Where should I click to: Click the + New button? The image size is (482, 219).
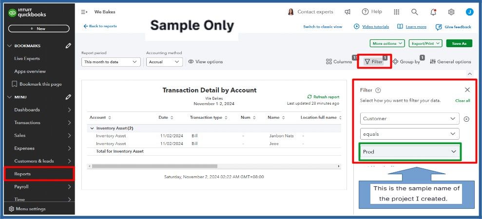coord(39,29)
